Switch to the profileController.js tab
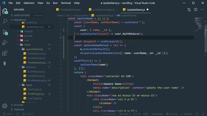The width and height of the screenshot is (207, 116). tap(102, 10)
